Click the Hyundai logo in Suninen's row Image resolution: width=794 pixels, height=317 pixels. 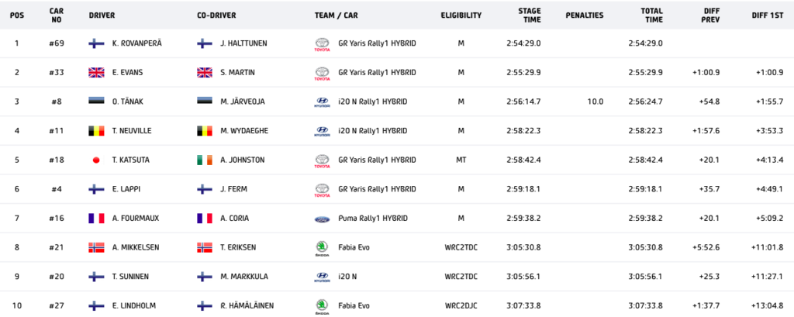[322, 276]
